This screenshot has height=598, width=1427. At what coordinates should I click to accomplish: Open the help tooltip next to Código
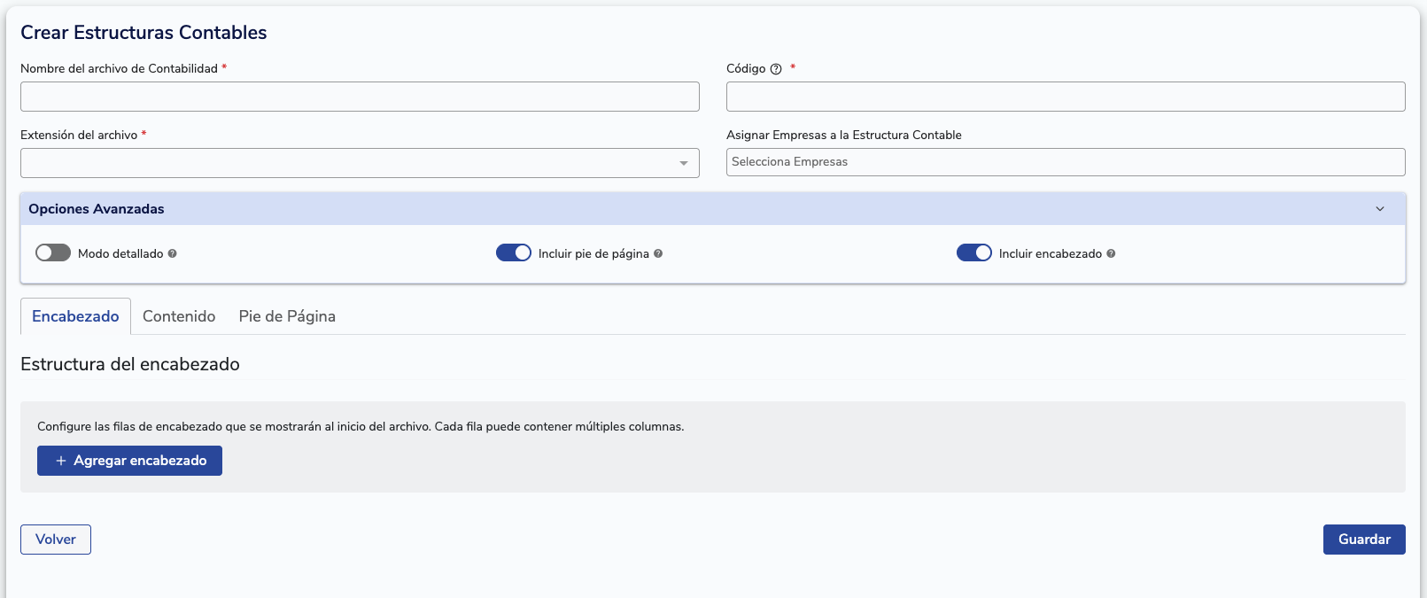(775, 68)
